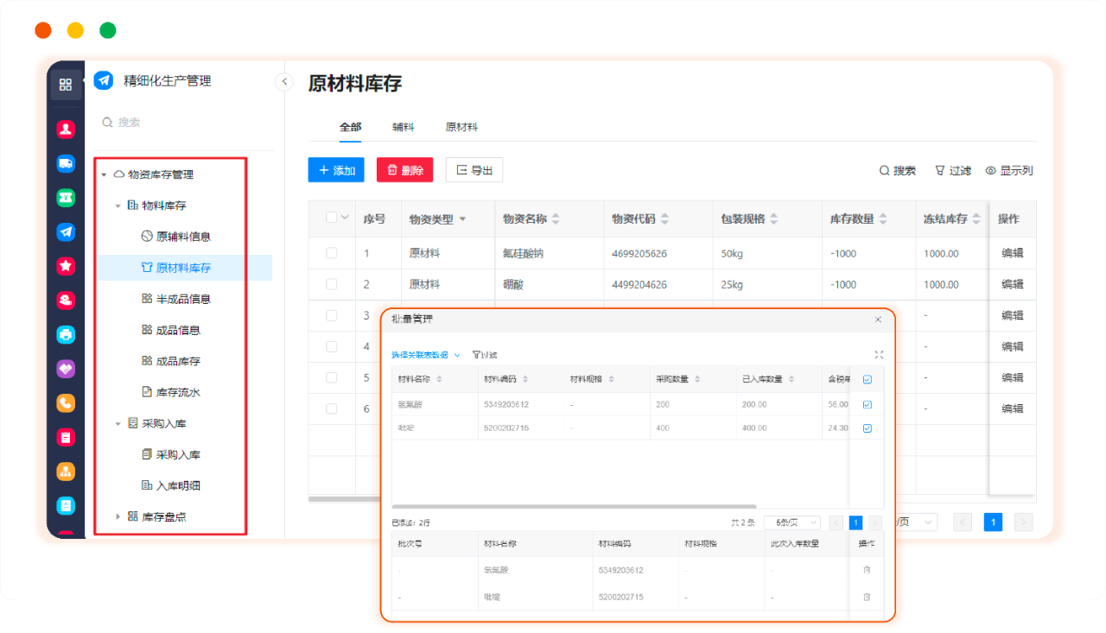Click the blue 添加 button

click(x=336, y=170)
